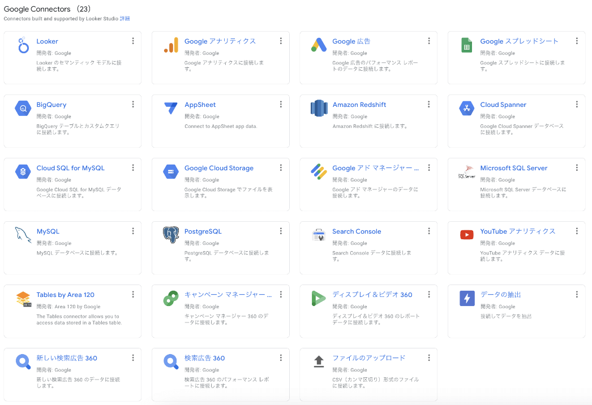Open the three-dot menu on キャンペーン マネージャー

[281, 294]
